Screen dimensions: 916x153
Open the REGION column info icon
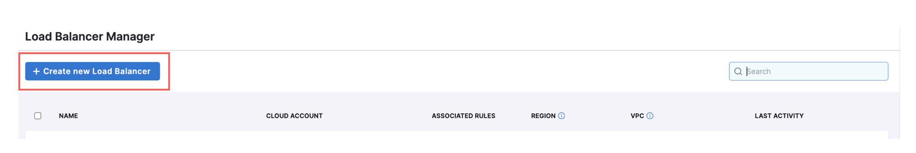tap(561, 116)
